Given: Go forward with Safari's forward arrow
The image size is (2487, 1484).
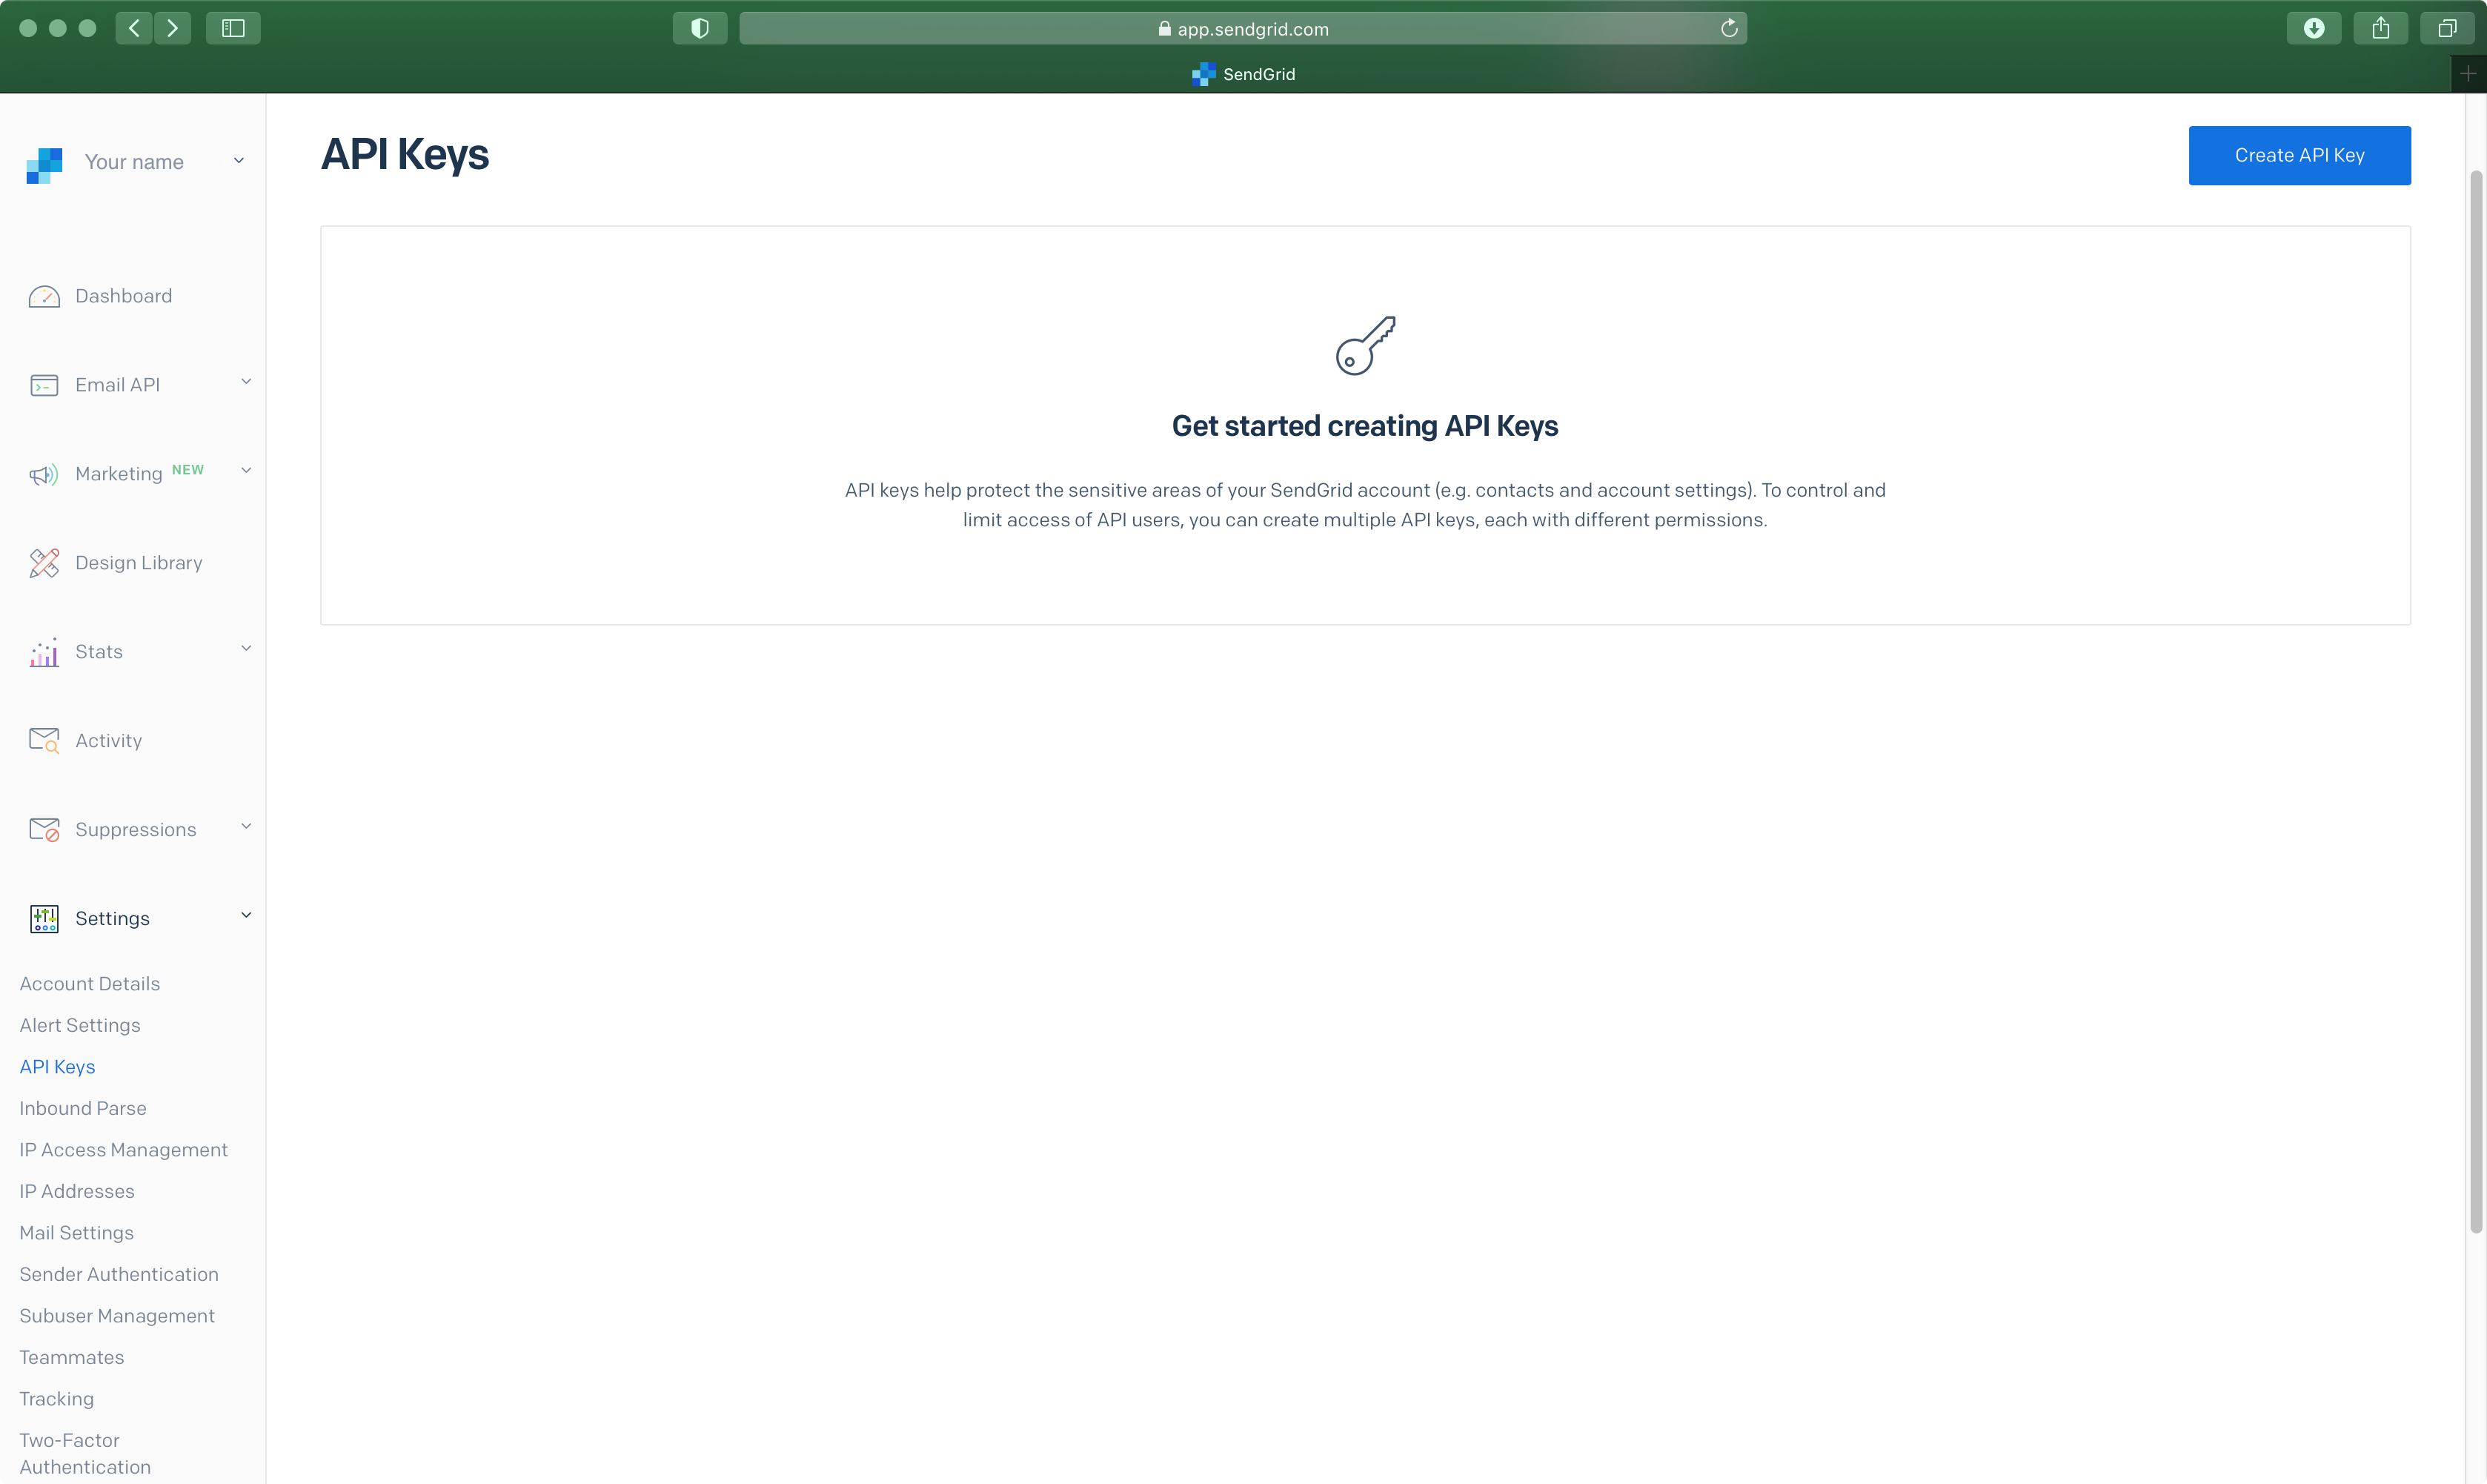Looking at the screenshot, I should [173, 28].
